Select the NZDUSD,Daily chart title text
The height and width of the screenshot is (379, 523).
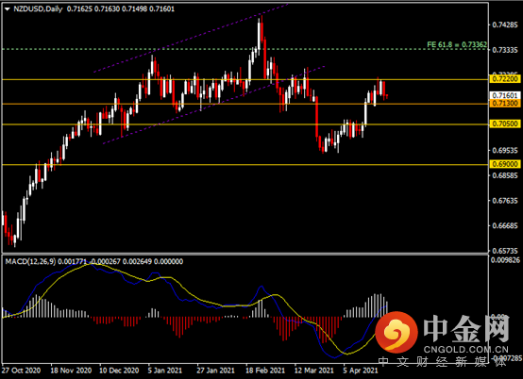(38, 9)
